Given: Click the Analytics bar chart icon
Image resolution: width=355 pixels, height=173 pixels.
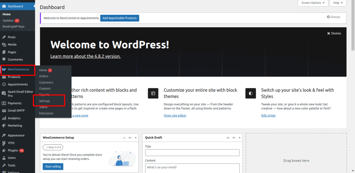Looking at the screenshot, I should click(4, 118).
